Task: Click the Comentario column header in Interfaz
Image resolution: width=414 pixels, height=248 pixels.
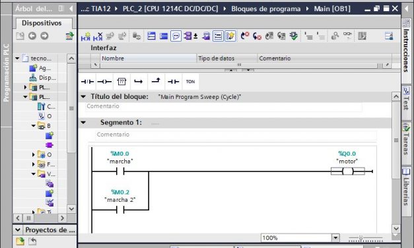Action: (324, 58)
